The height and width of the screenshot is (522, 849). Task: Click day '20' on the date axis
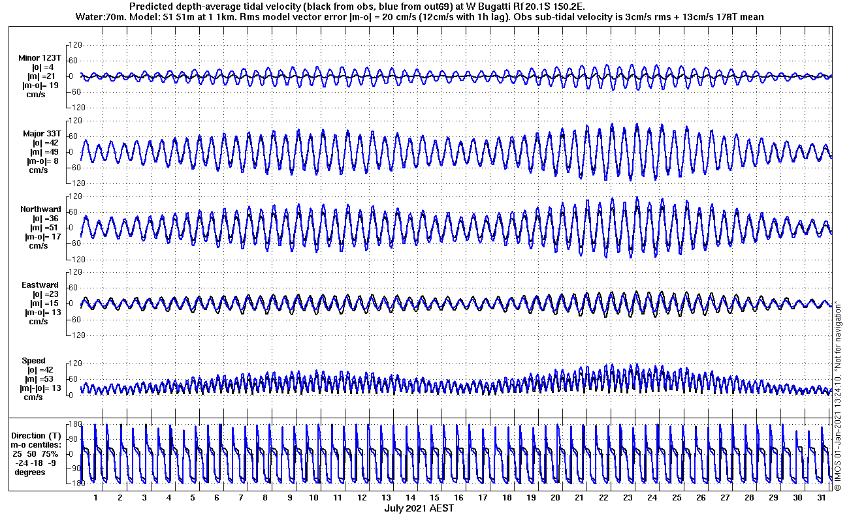pyautogui.click(x=556, y=497)
